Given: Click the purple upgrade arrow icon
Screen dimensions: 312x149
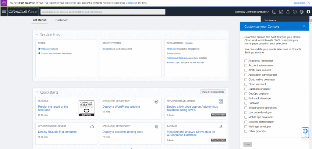Looking at the screenshot, I should [4, 3].
